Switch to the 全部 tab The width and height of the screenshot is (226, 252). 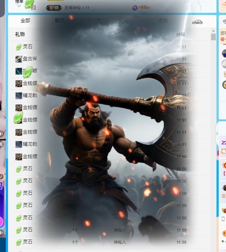coord(25,21)
